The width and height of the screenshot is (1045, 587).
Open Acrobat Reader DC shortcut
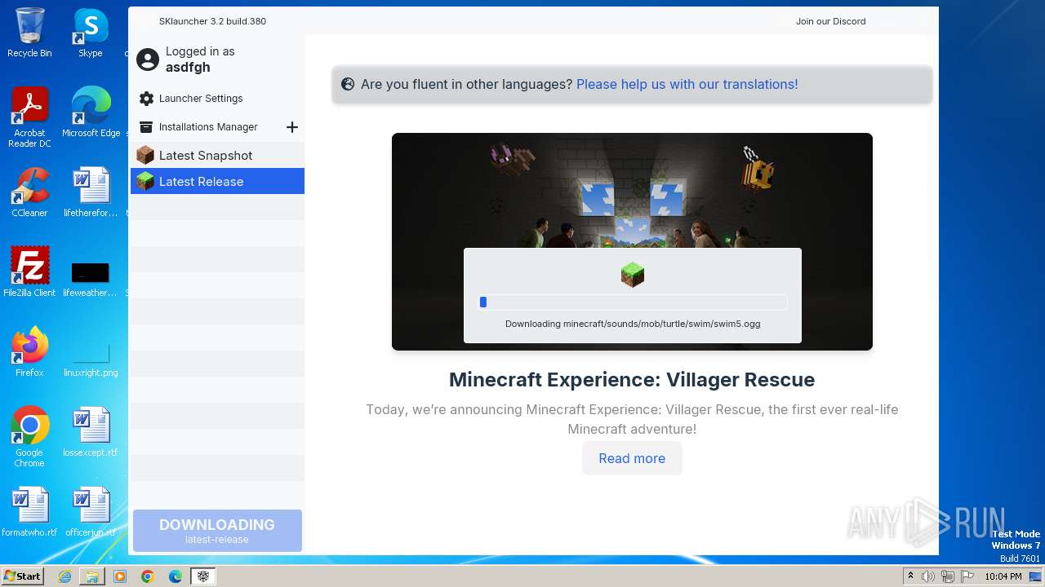[29, 117]
